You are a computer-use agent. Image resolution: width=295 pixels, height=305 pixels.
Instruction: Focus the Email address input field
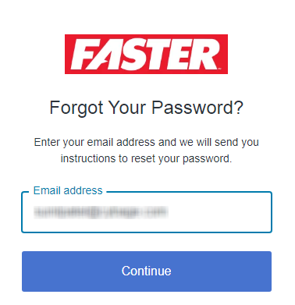pos(147,212)
